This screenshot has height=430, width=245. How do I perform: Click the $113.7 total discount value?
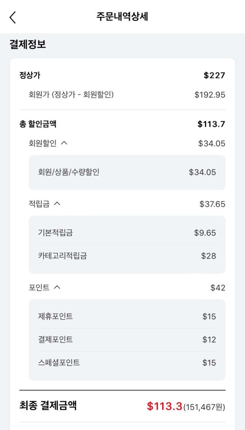coord(211,124)
